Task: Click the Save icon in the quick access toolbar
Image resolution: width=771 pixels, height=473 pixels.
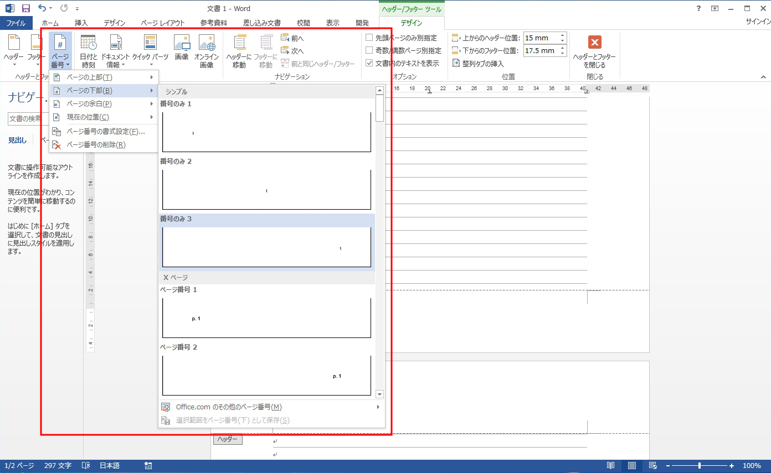Action: point(25,8)
